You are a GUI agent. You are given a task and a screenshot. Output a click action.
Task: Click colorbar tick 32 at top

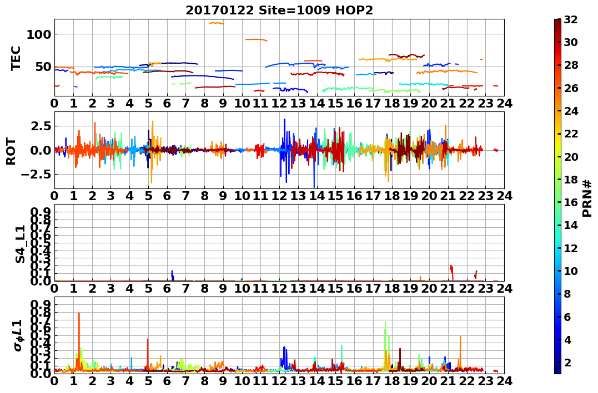[x=571, y=19]
